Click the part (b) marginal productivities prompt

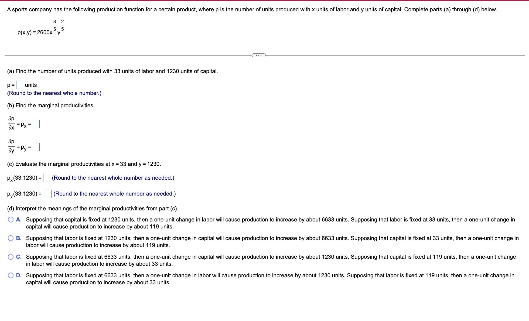51,105
